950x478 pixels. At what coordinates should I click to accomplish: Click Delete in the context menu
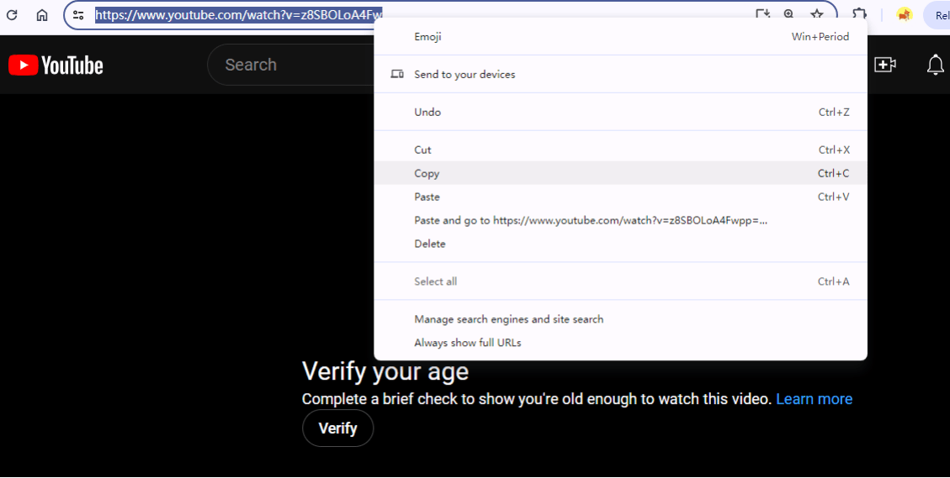click(430, 244)
